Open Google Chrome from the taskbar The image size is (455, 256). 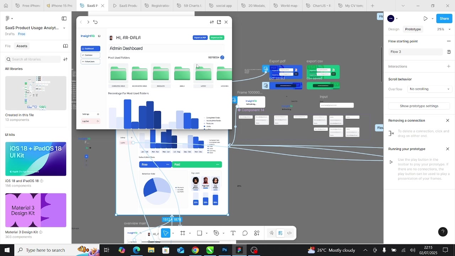point(195,250)
